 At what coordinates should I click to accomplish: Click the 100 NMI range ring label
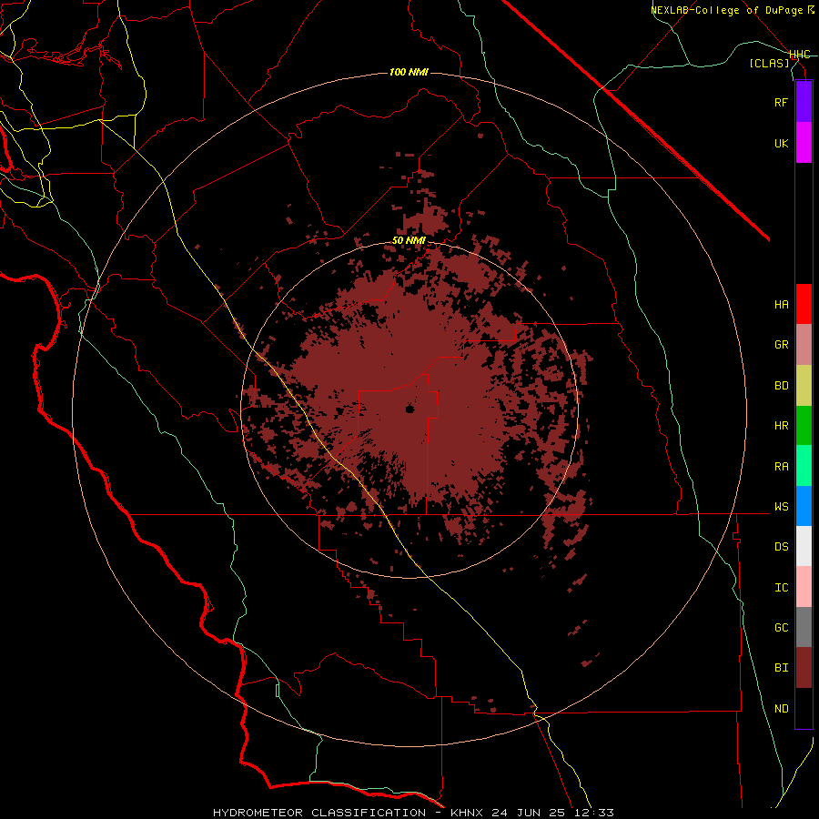coord(409,72)
